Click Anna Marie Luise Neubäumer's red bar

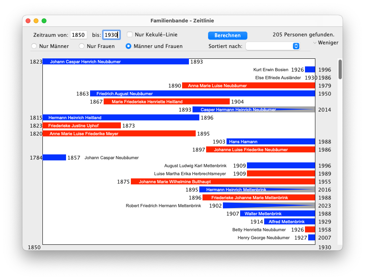pos(249,86)
